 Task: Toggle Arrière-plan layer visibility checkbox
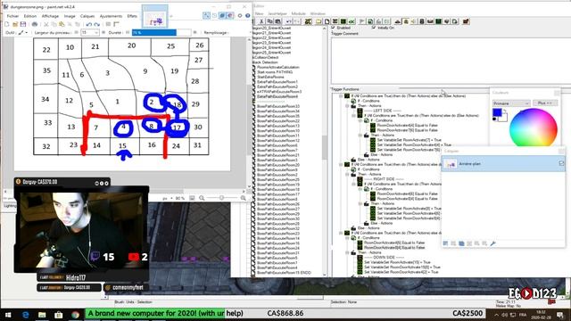coord(561,164)
